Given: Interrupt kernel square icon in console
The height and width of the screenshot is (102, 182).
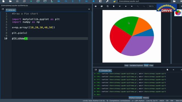Looking at the screenshot, I should coord(173,70).
